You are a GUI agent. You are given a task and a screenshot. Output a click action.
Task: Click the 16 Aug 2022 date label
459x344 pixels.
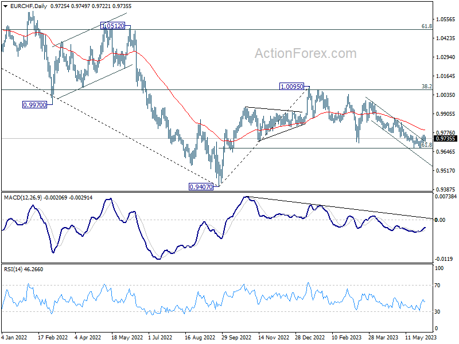coord(200,337)
